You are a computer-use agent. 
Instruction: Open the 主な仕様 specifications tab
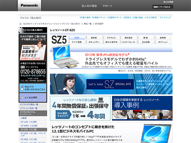(x=146, y=42)
